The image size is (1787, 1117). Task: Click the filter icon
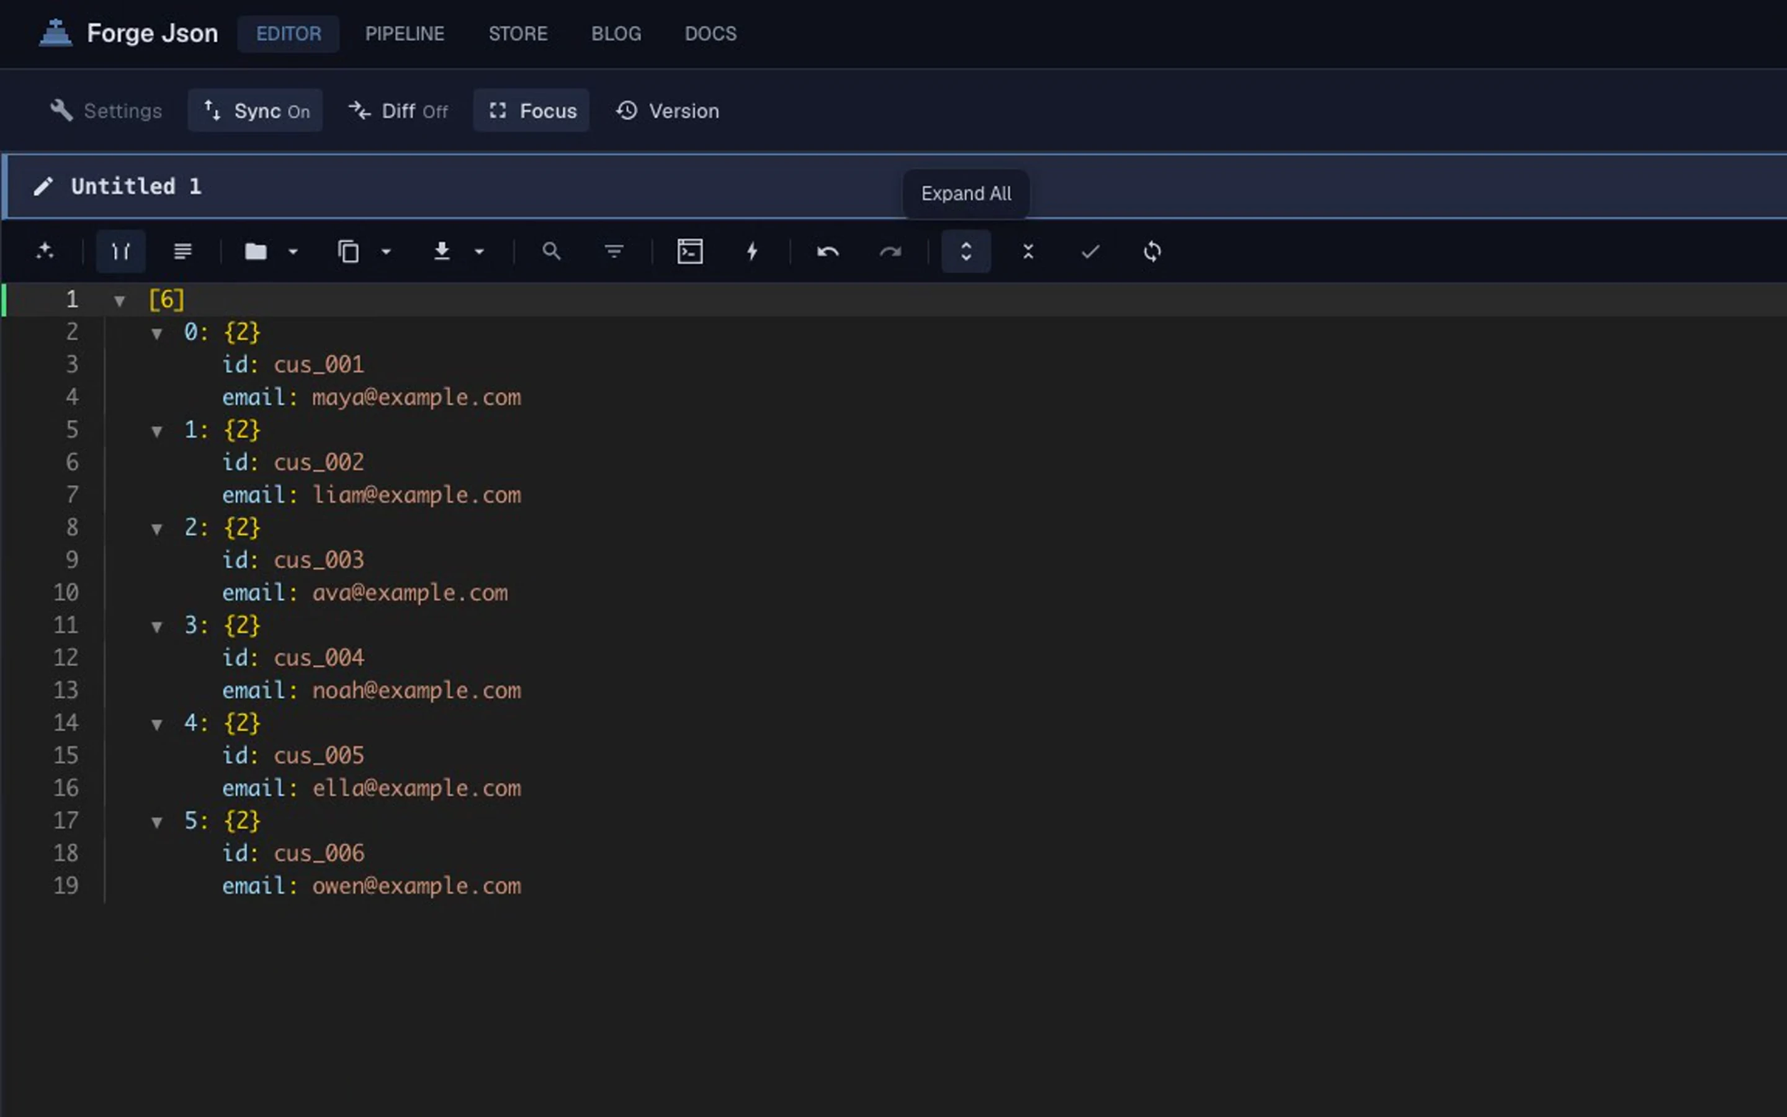pos(614,251)
